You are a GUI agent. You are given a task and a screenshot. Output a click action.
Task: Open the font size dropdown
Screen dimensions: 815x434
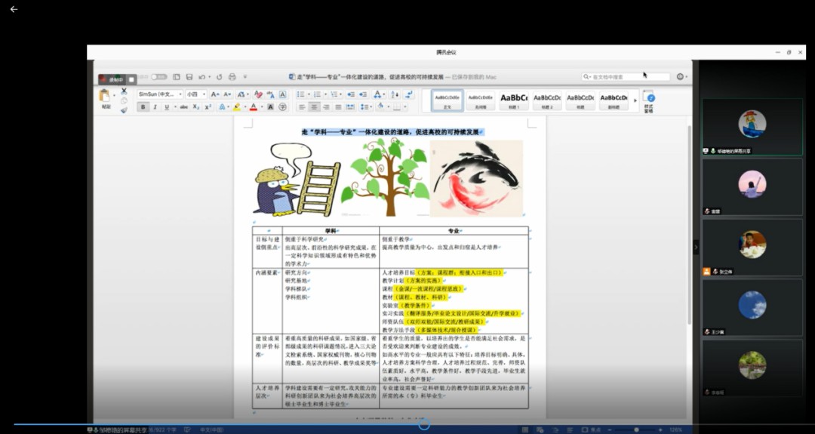195,94
